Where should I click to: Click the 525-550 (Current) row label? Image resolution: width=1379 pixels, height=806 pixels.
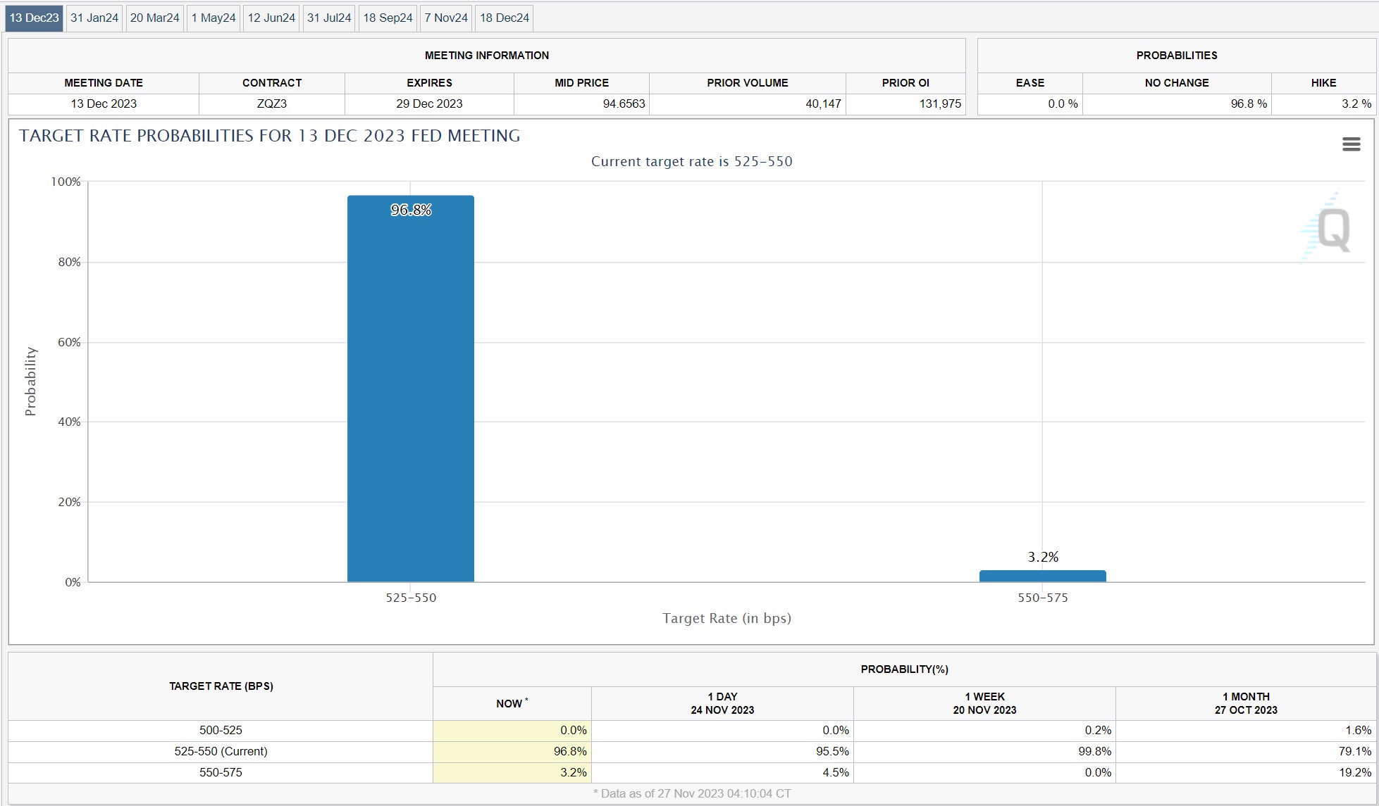221,751
